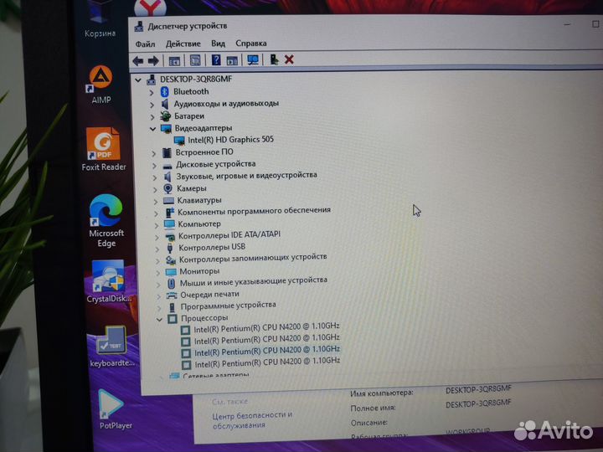Click the action pane toolbar icon after Help

pos(232,60)
